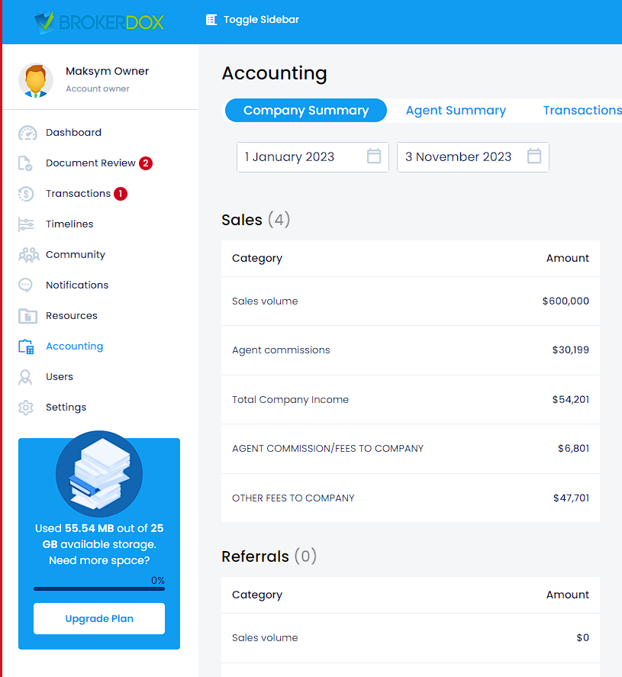Viewport: 622px width, 677px height.
Task: Click the Toggle Sidebar icon
Action: click(x=211, y=20)
